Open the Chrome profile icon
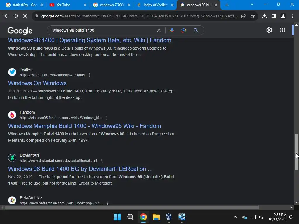This screenshot has width=299, height=224. coord(283,16)
